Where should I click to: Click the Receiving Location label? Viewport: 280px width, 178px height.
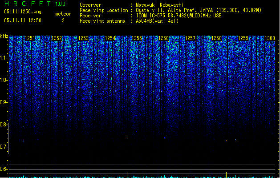pos(104,10)
